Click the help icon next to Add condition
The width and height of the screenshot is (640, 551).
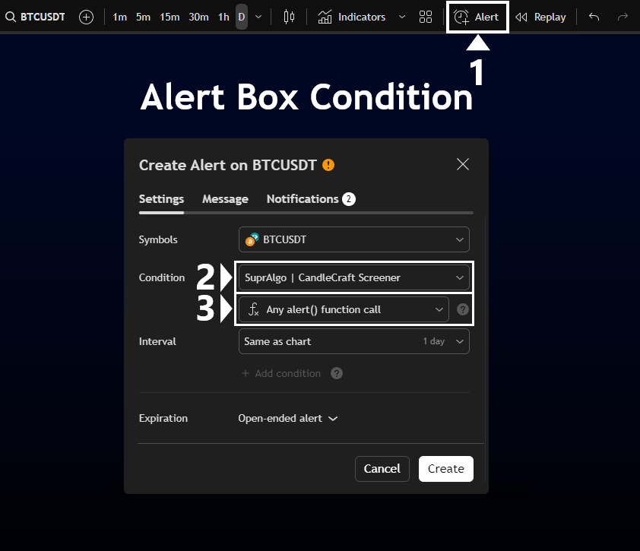pyautogui.click(x=337, y=373)
